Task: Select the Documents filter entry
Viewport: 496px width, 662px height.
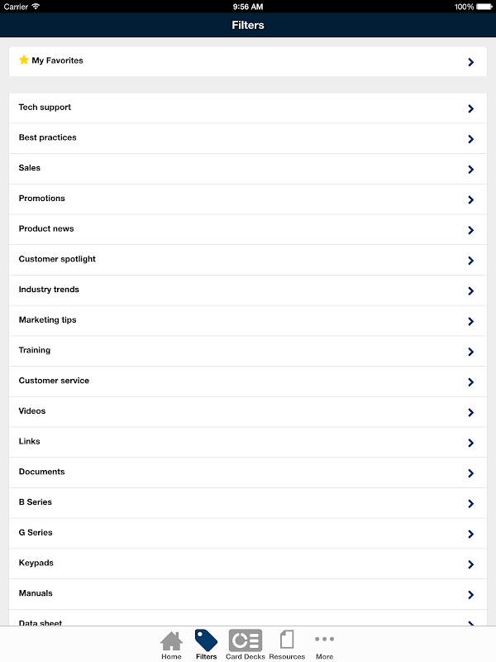Action: click(248, 473)
